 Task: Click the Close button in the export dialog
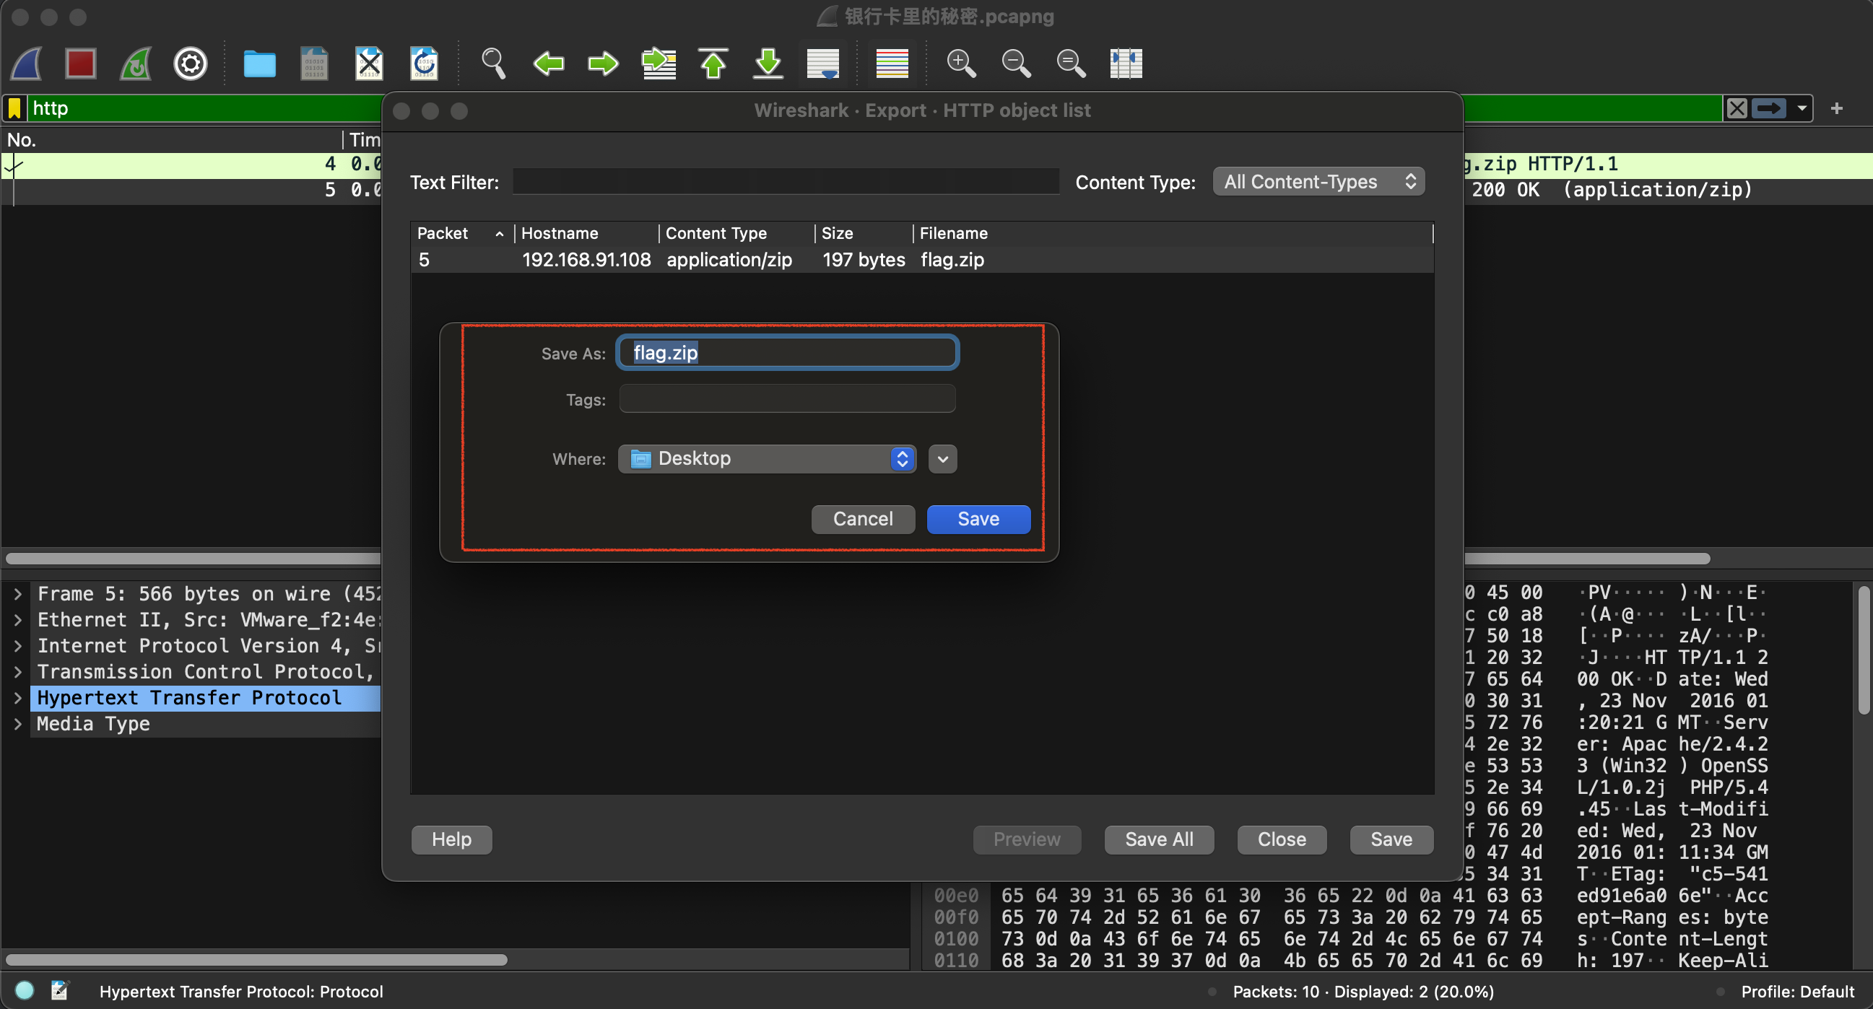(1282, 839)
